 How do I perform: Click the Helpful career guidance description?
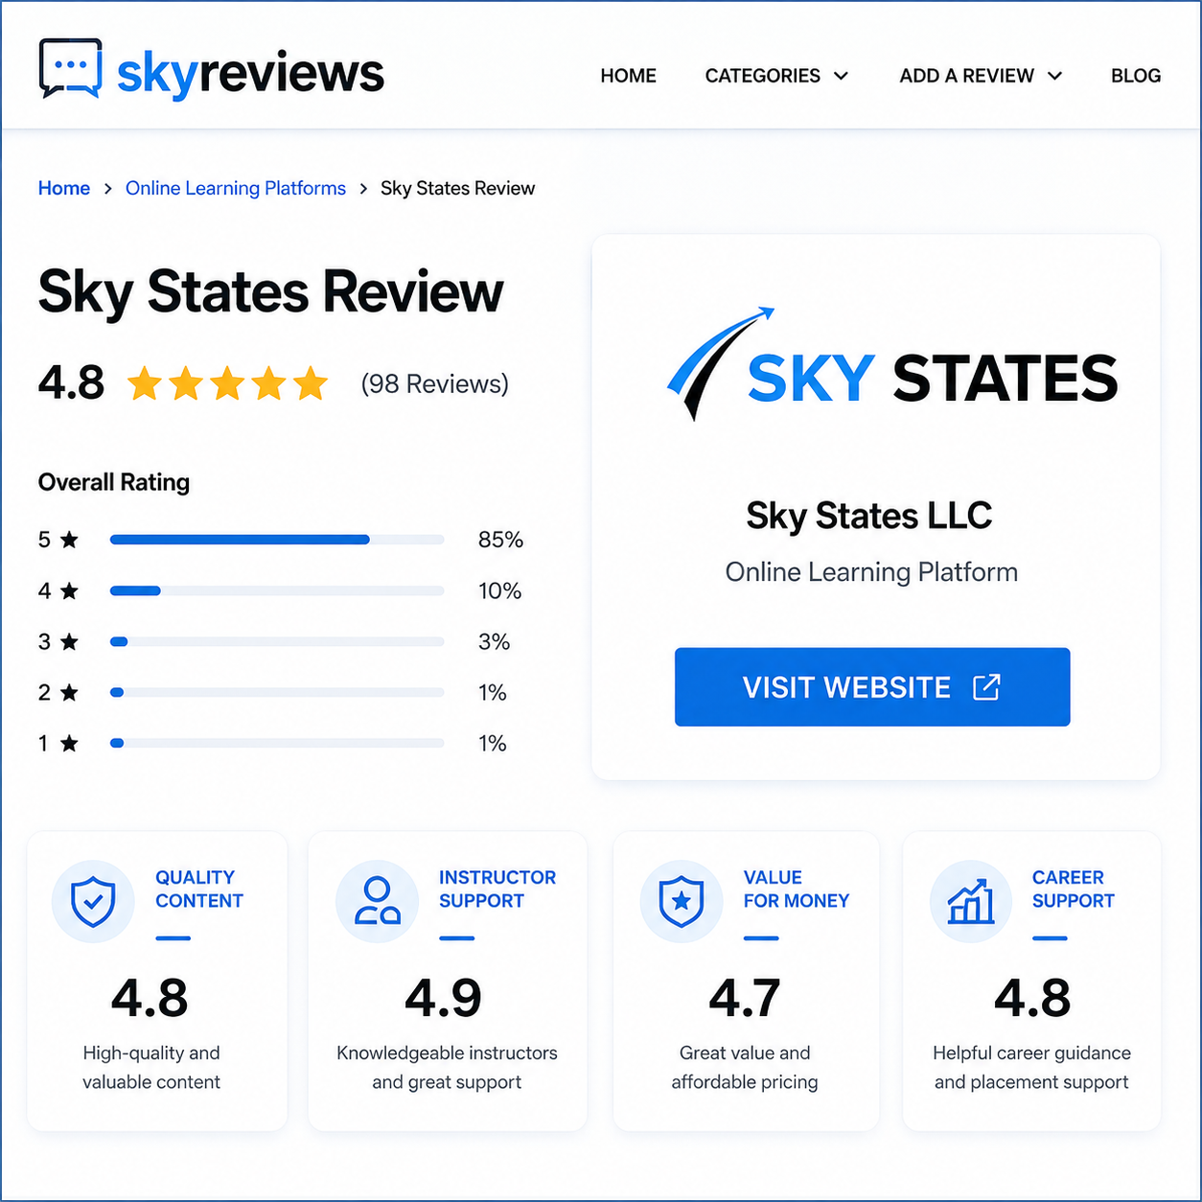pos(1031,1068)
